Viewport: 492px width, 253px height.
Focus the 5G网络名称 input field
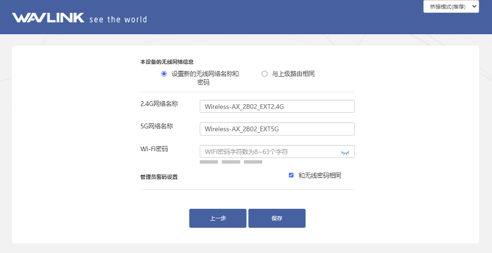[x=277, y=129]
